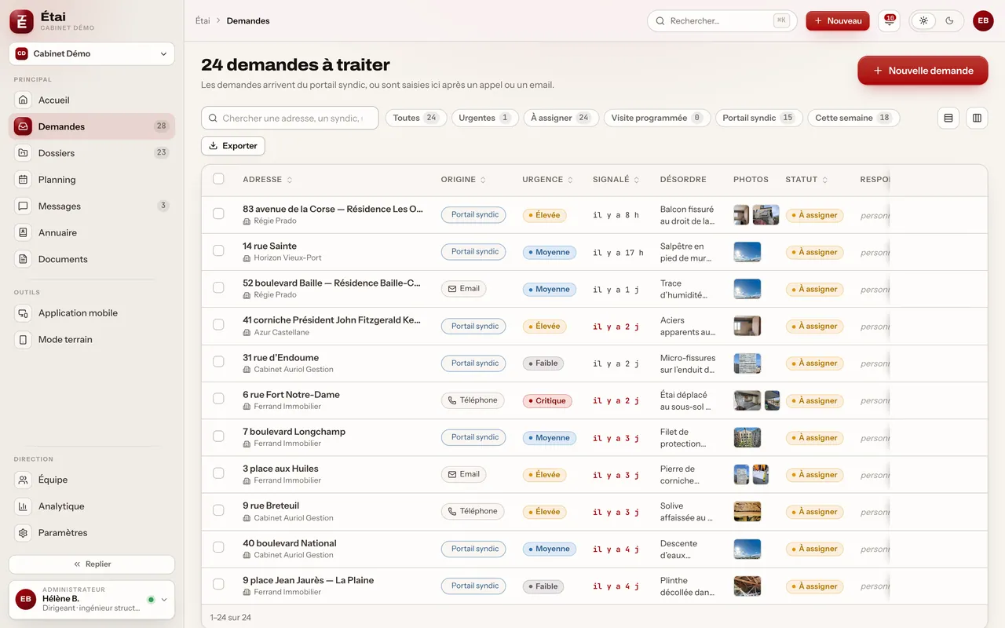Click the Analytique bar chart icon
The image size is (1005, 628).
click(x=24, y=506)
